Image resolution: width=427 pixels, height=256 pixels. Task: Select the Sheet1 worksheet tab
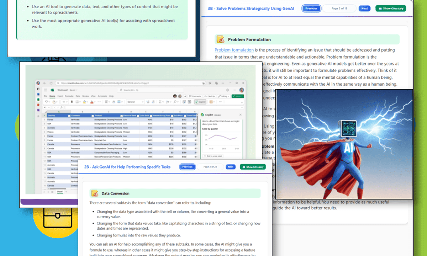[60, 191]
